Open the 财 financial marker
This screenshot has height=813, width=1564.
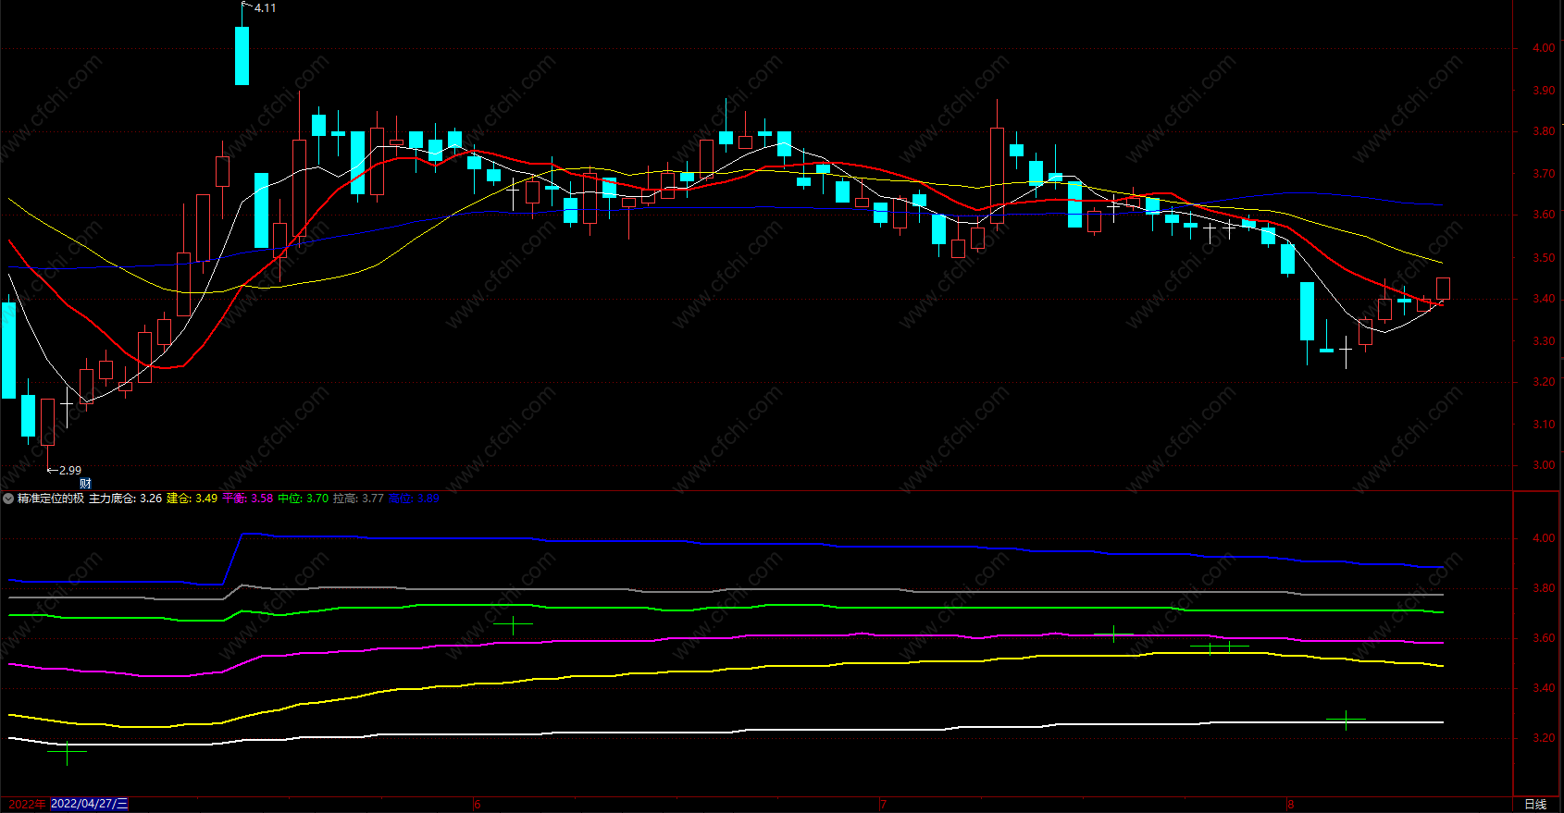[x=85, y=484]
